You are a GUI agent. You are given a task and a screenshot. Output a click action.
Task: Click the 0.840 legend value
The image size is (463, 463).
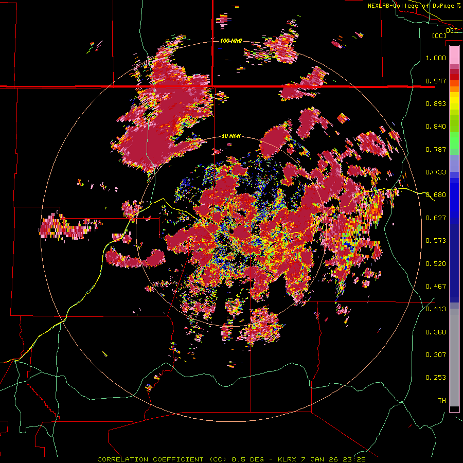[x=436, y=127]
